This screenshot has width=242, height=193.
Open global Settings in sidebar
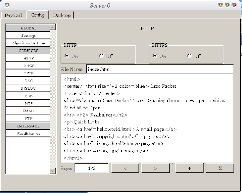pyautogui.click(x=28, y=36)
